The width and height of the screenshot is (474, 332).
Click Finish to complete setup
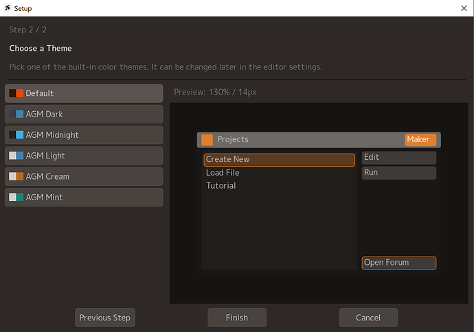[237, 318]
